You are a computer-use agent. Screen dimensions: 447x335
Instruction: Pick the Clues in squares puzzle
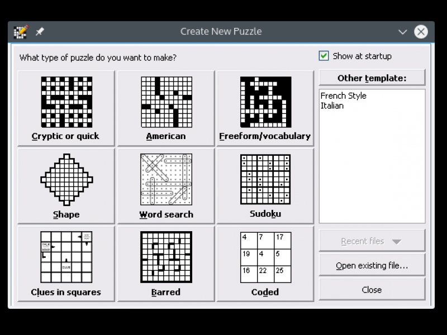click(66, 264)
